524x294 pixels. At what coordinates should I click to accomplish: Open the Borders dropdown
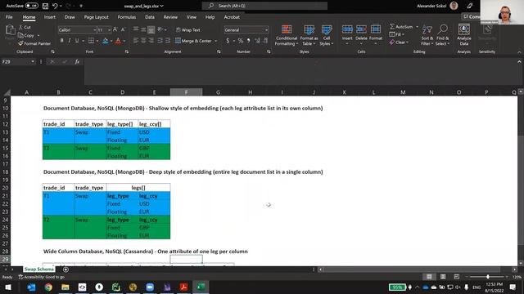(x=97, y=41)
